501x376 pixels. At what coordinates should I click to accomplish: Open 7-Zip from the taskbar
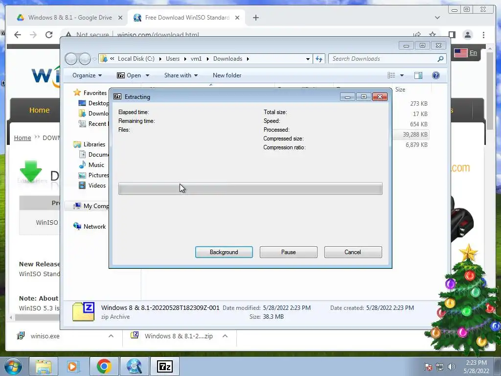(165, 366)
